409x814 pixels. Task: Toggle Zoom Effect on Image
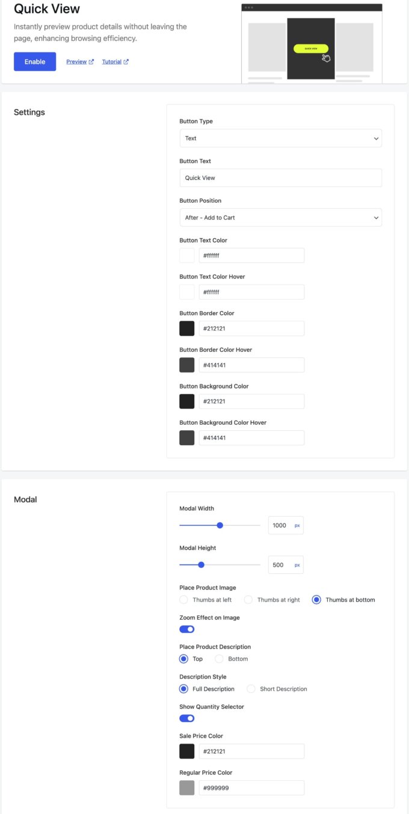point(187,629)
